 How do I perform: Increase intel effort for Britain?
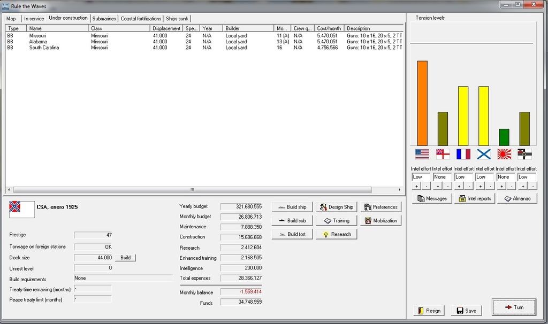click(x=438, y=187)
